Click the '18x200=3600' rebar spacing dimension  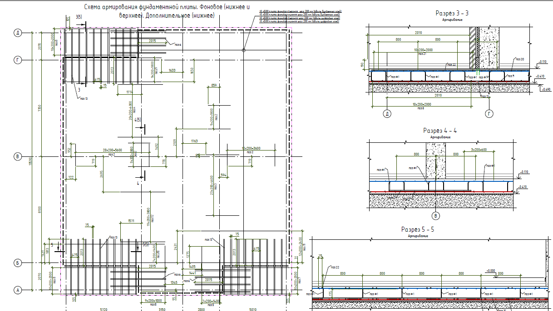251,149
